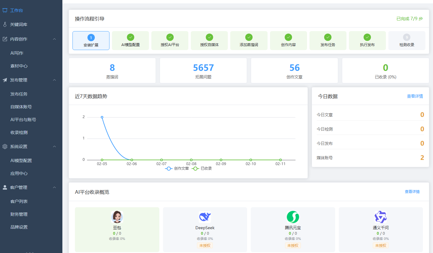The width and height of the screenshot is (433, 253).
Task: Collapse the 内容创作 sidebar section
Action: coord(54,39)
